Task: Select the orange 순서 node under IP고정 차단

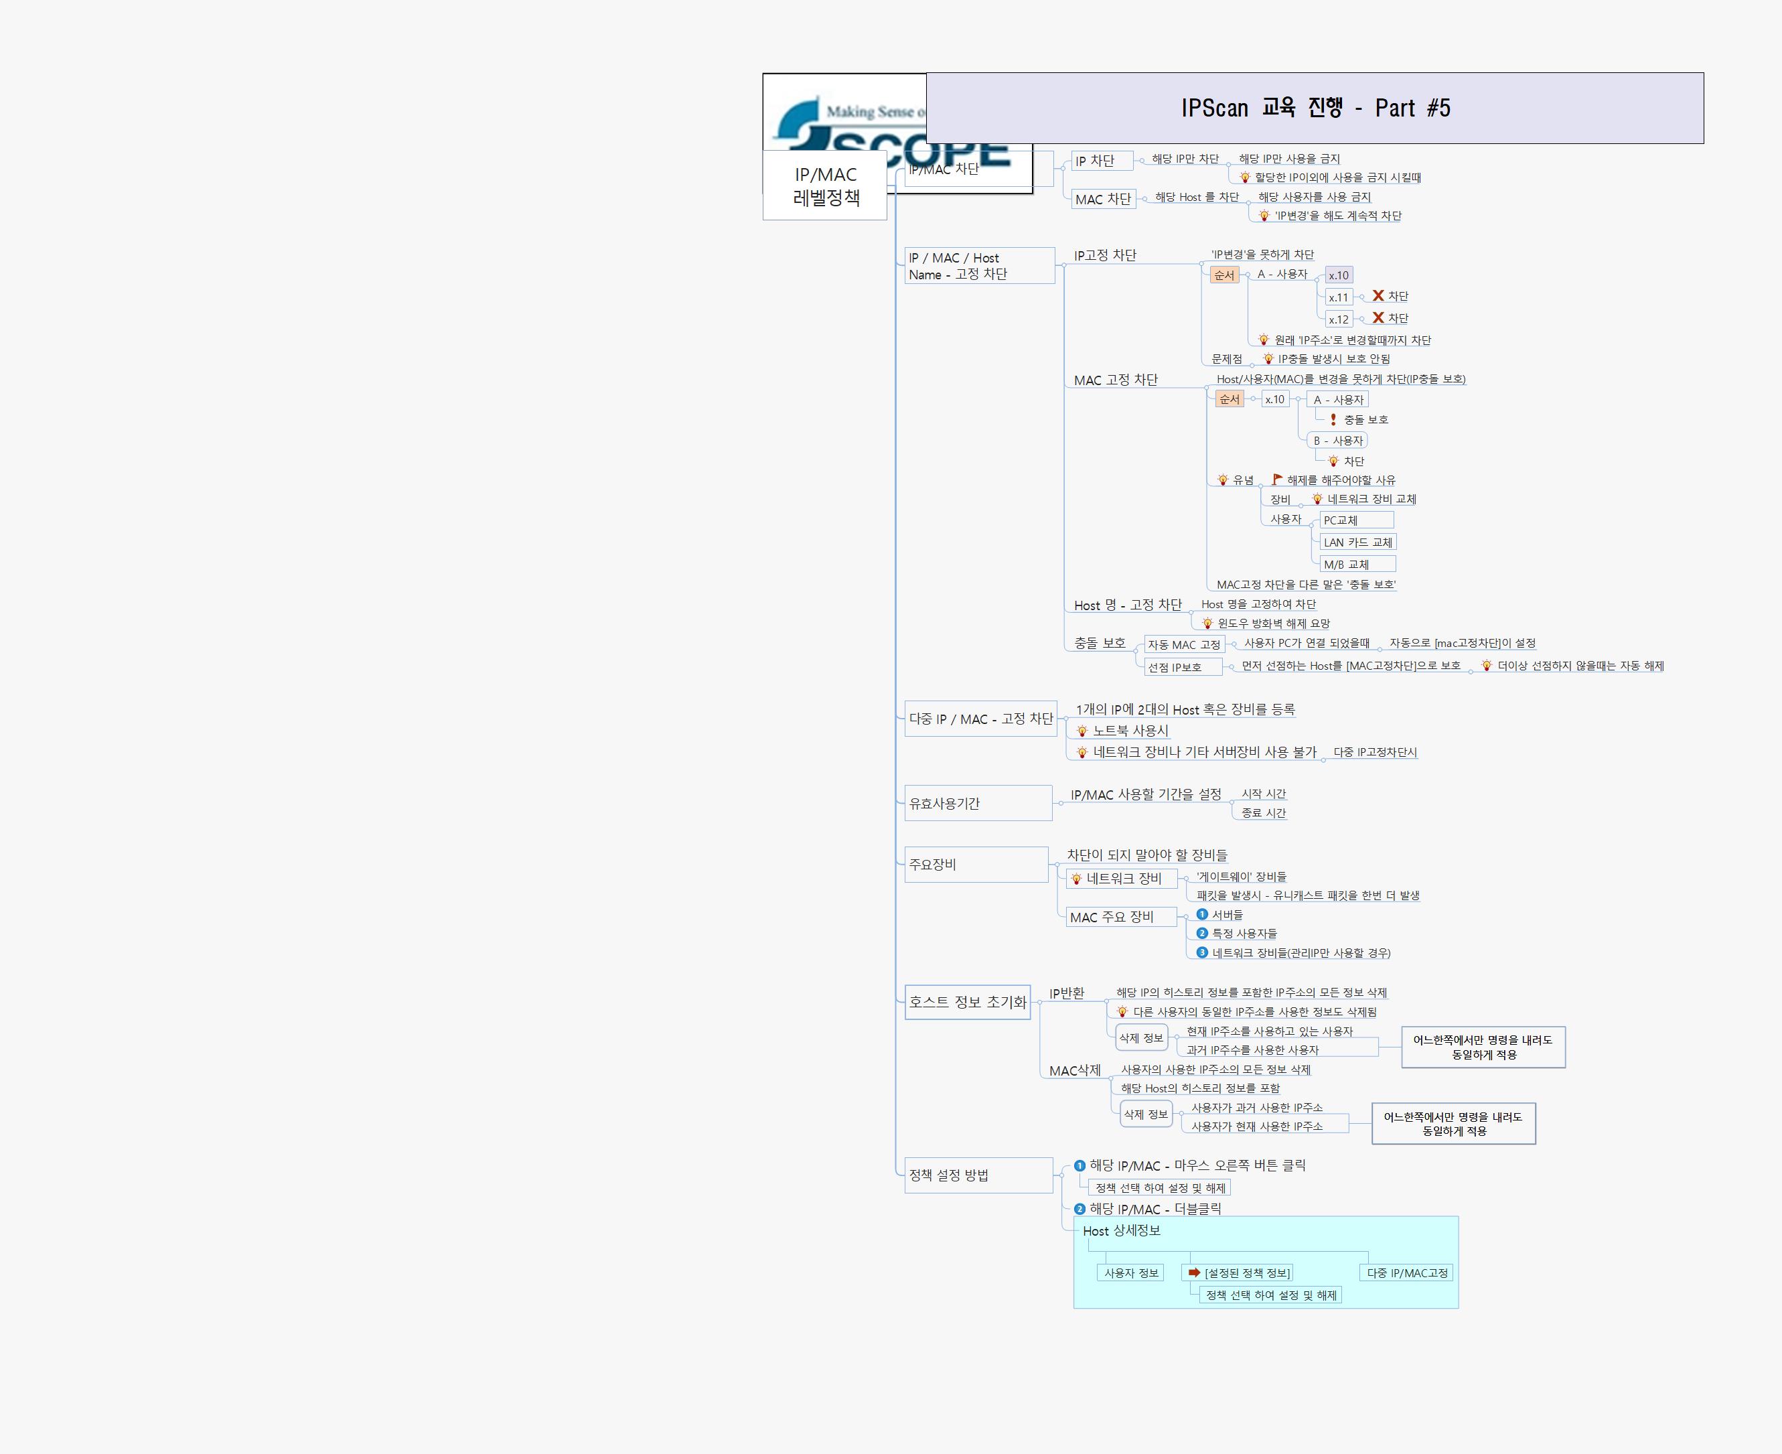Action: 1223,275
